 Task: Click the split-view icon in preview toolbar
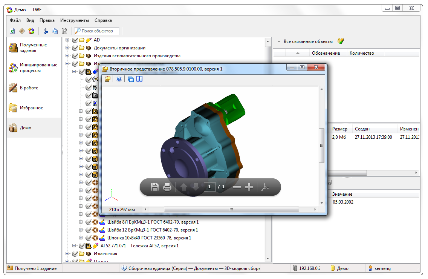(139, 79)
